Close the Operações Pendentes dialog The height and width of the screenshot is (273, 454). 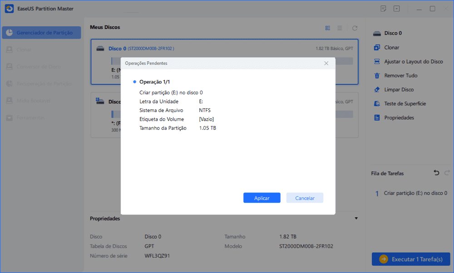point(326,63)
